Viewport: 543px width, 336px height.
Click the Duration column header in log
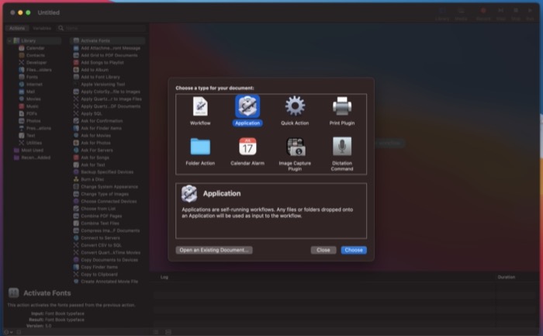[507, 277]
